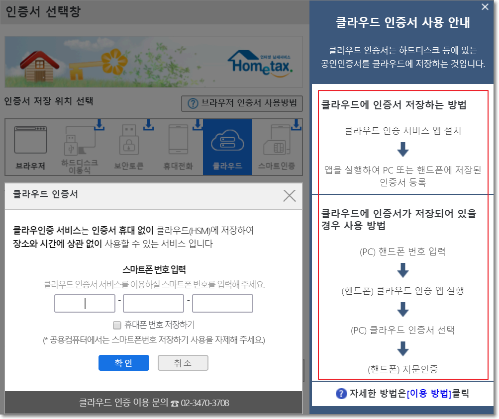499x419 pixels.
Task: Click the download arrow above 보안토큰
Action: (148, 125)
